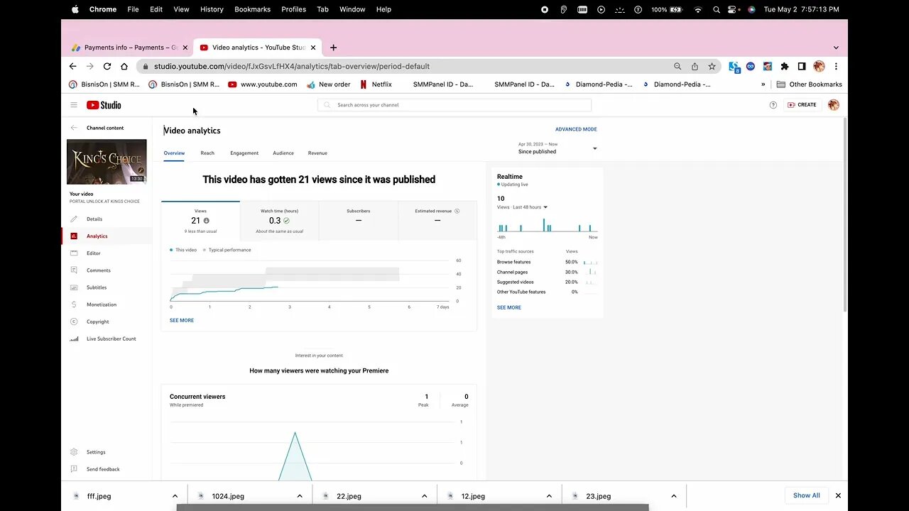The width and height of the screenshot is (909, 511).
Task: Open the YouTube Studio hamburger menu
Action: (73, 105)
